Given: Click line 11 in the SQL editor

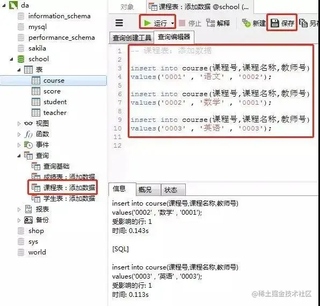Looking at the screenshot, I should click(x=221, y=137).
